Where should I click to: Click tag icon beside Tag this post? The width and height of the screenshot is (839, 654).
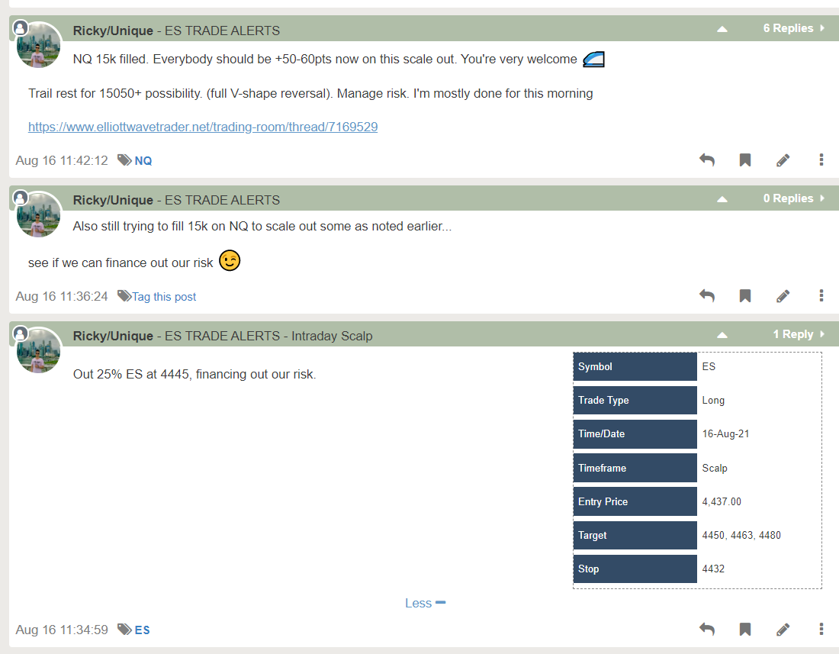(x=124, y=296)
